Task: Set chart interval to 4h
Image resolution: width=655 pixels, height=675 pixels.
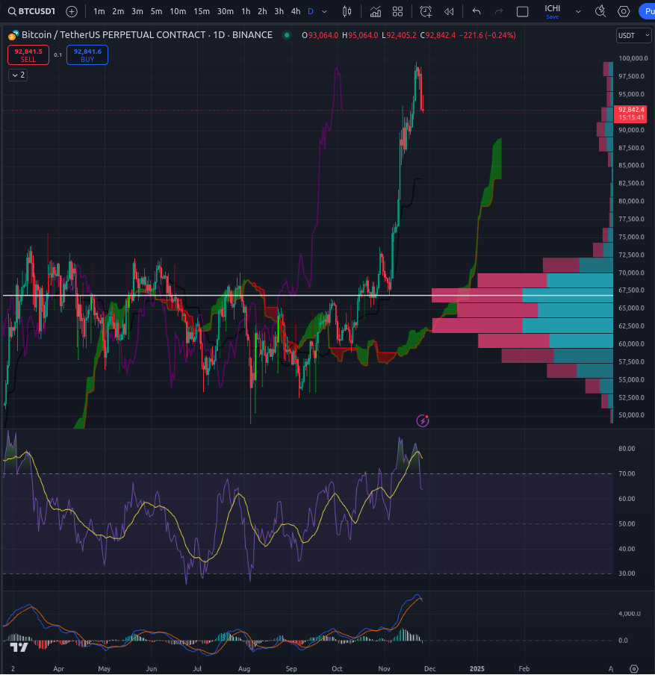Action: 296,12
